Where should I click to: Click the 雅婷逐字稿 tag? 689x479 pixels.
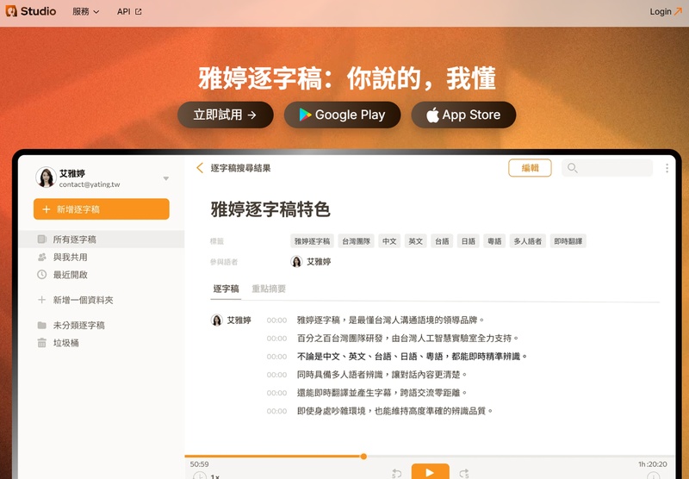(x=312, y=241)
